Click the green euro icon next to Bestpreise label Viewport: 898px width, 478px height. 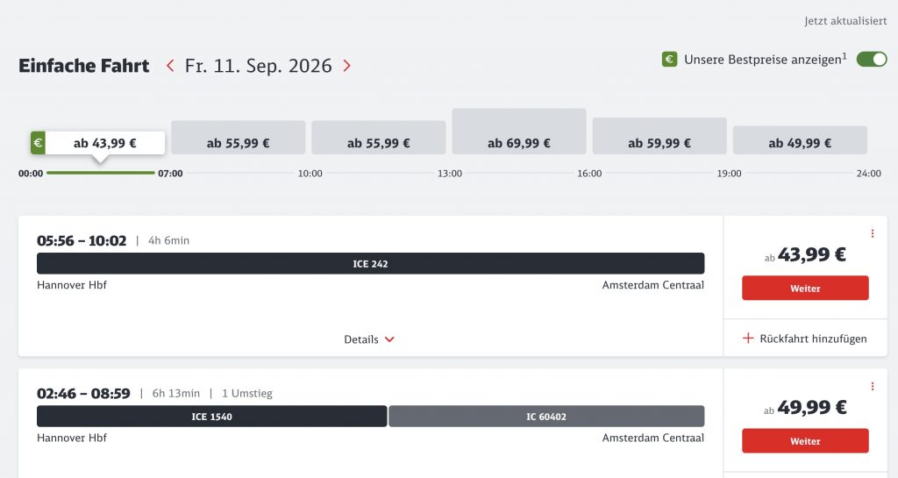tap(669, 59)
